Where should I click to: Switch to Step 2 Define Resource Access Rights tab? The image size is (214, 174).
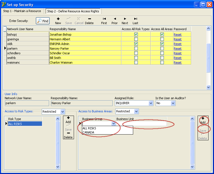[x=73, y=11]
